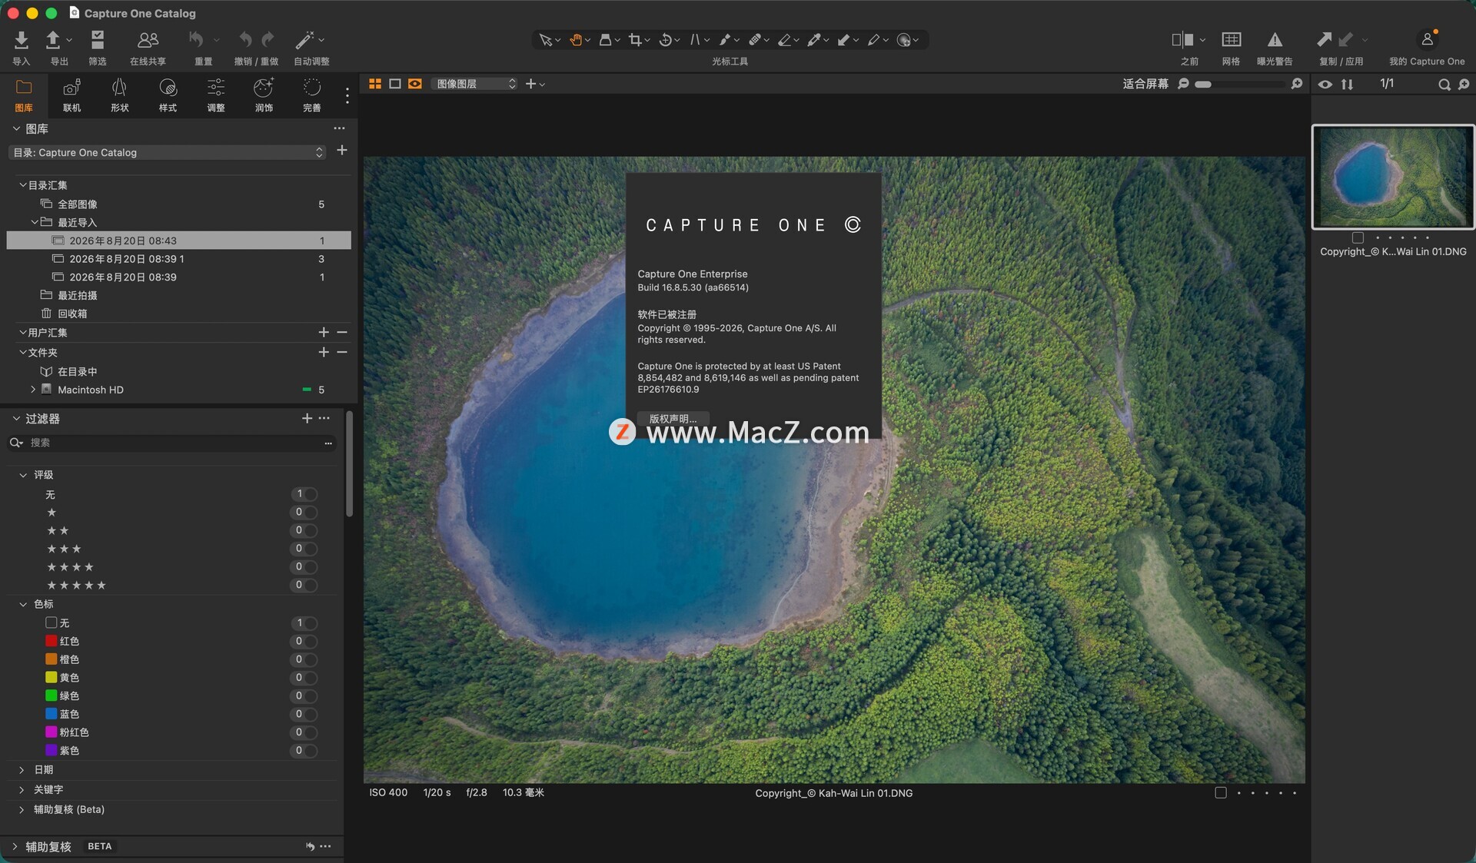The height and width of the screenshot is (863, 1476).
Task: Select the 全部图像 collection
Action: pos(178,204)
